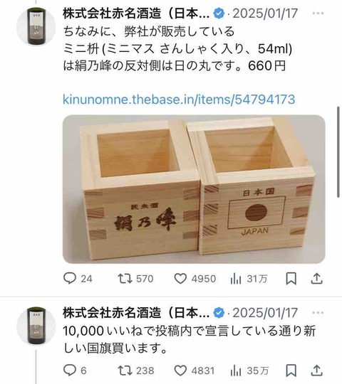The width and height of the screenshot is (342, 384).
Task: Click the sake bottle avatar on second tweet
Action: (x=36, y=326)
